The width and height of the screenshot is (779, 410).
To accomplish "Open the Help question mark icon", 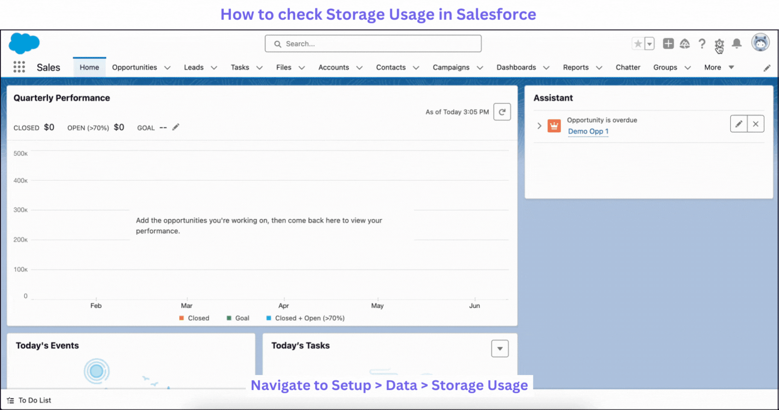I will (x=702, y=44).
